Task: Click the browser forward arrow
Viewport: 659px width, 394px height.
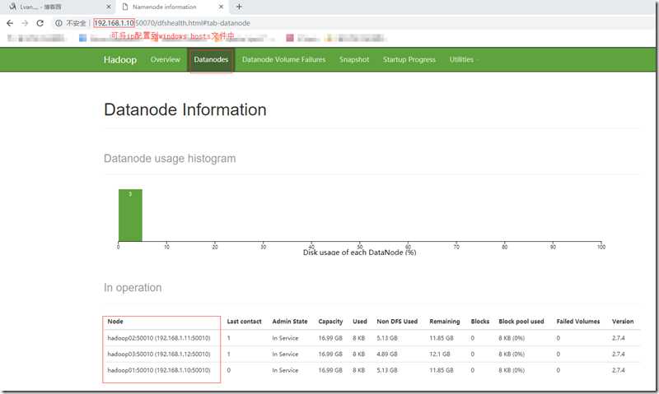Action: (x=25, y=23)
